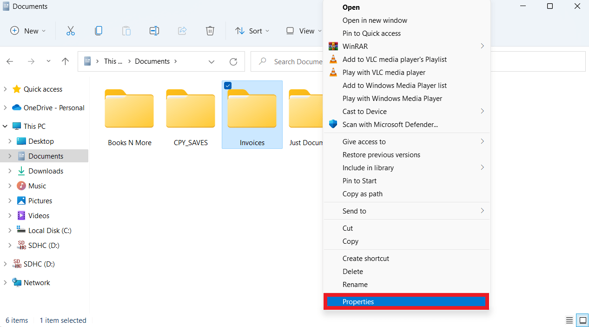Select Properties from the context menu
The width and height of the screenshot is (589, 327).
coord(358,302)
